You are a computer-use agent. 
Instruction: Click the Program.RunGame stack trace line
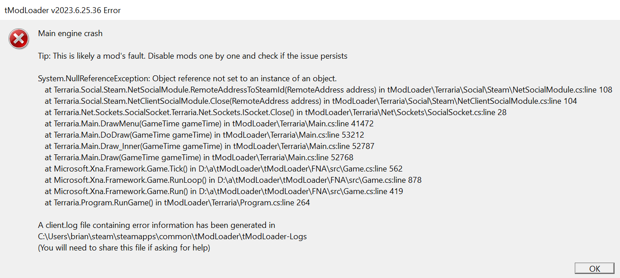(176, 202)
